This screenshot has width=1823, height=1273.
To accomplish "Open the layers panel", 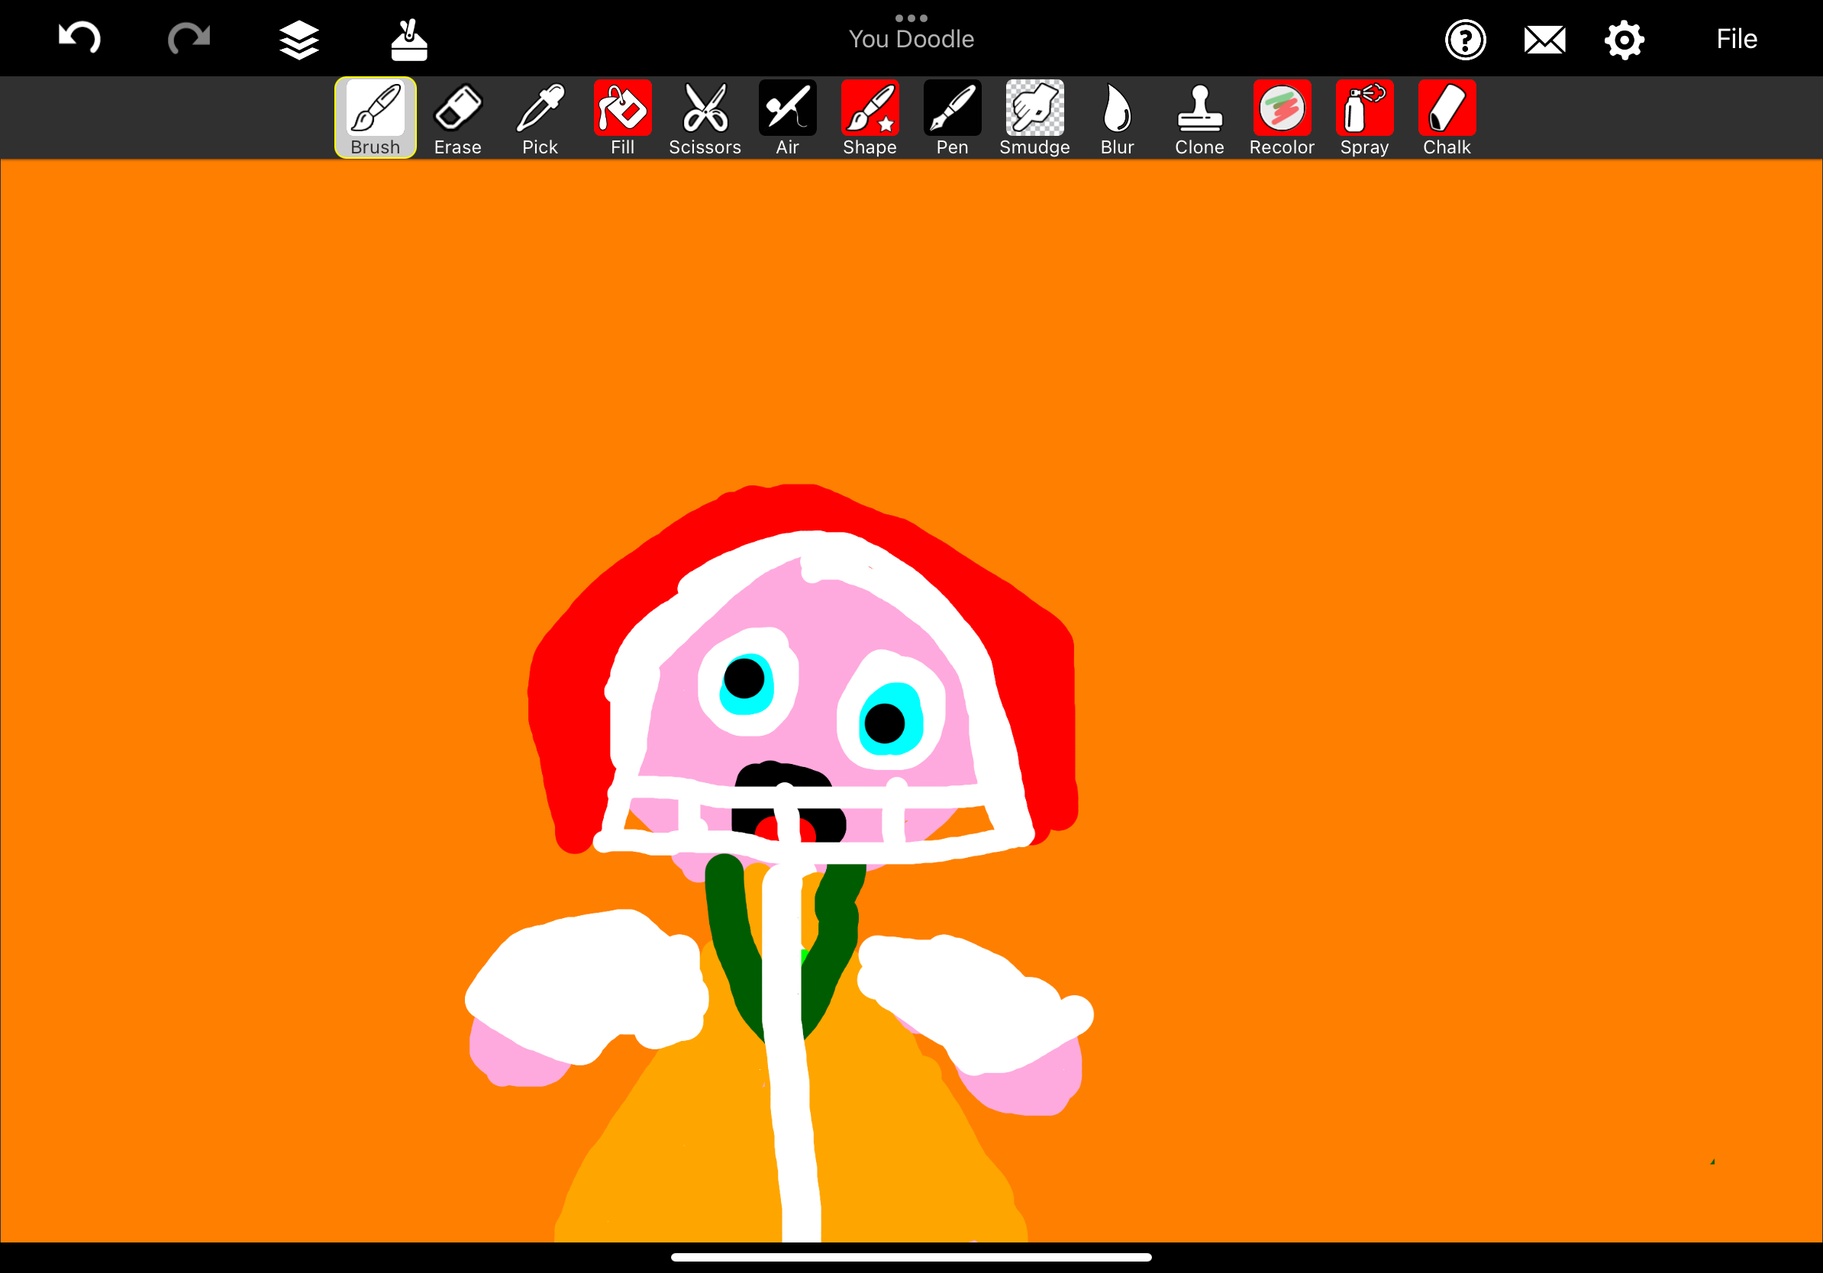I will click(x=299, y=40).
